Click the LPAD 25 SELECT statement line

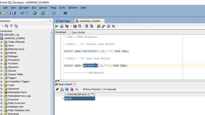(x=96, y=51)
